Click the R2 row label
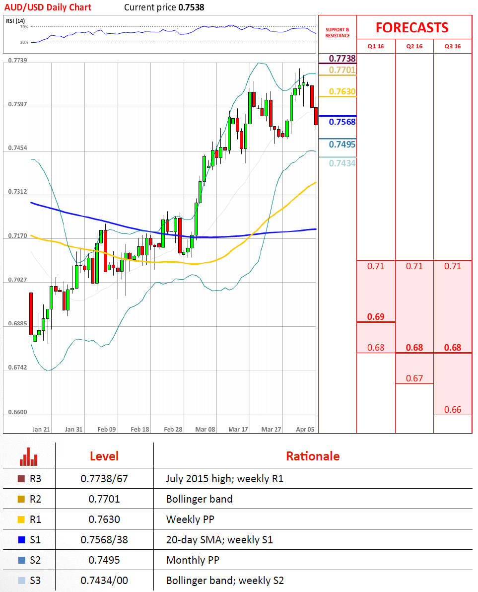 [x=35, y=499]
